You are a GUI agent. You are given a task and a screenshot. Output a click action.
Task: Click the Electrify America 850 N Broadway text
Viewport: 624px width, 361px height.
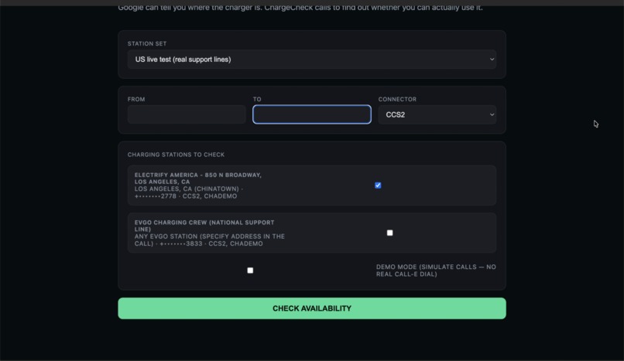(x=197, y=179)
